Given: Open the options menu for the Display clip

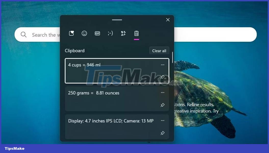Looking at the screenshot, I should pyautogui.click(x=162, y=120).
